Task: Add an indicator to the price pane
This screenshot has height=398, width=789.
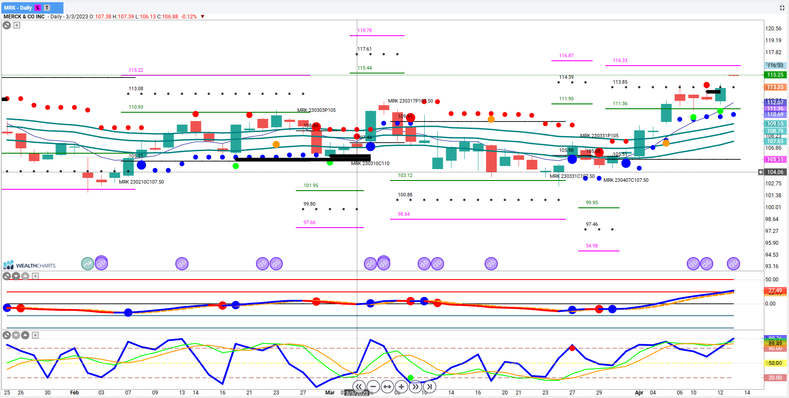Action: (x=17, y=25)
